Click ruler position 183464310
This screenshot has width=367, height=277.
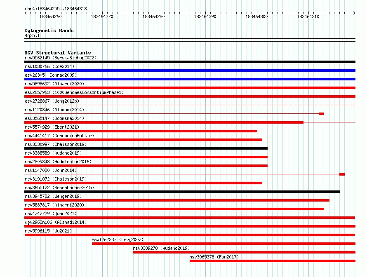point(308,16)
